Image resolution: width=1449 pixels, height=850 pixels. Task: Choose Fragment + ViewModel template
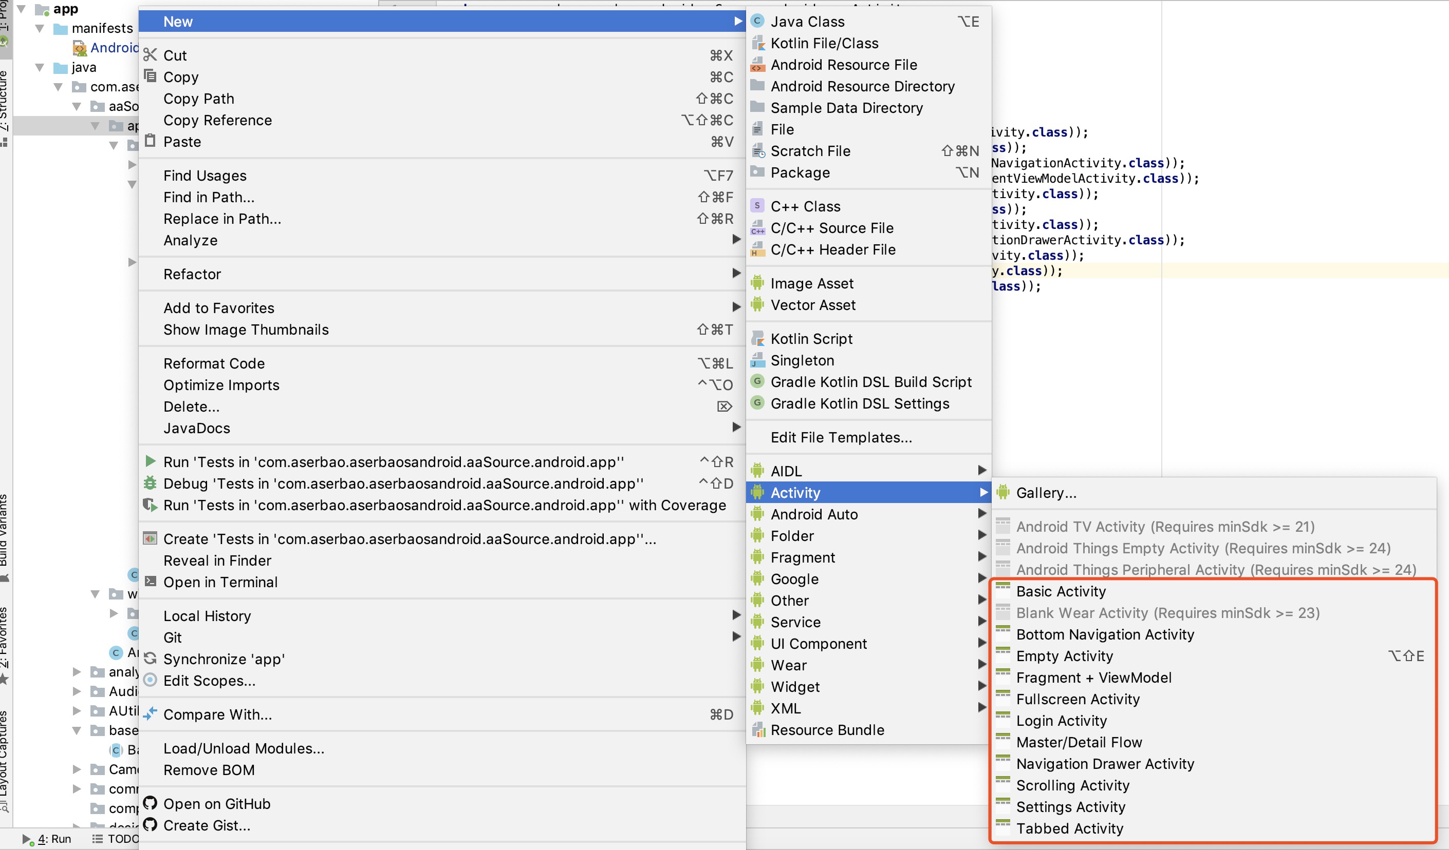click(1213, 677)
